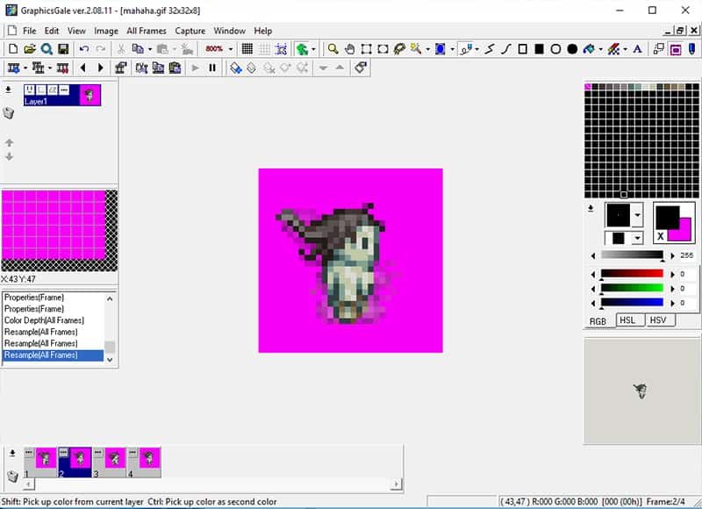This screenshot has height=509, width=702.
Task: Select the Magic Wand tool
Action: (416, 49)
